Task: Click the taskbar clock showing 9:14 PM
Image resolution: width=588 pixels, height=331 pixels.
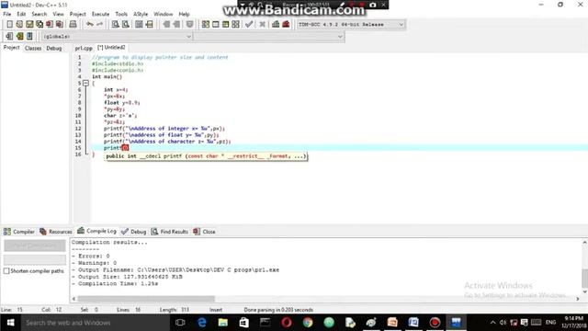Action: pos(573,322)
